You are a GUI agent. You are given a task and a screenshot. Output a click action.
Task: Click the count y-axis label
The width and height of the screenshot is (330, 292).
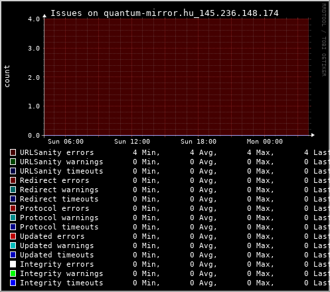point(7,76)
